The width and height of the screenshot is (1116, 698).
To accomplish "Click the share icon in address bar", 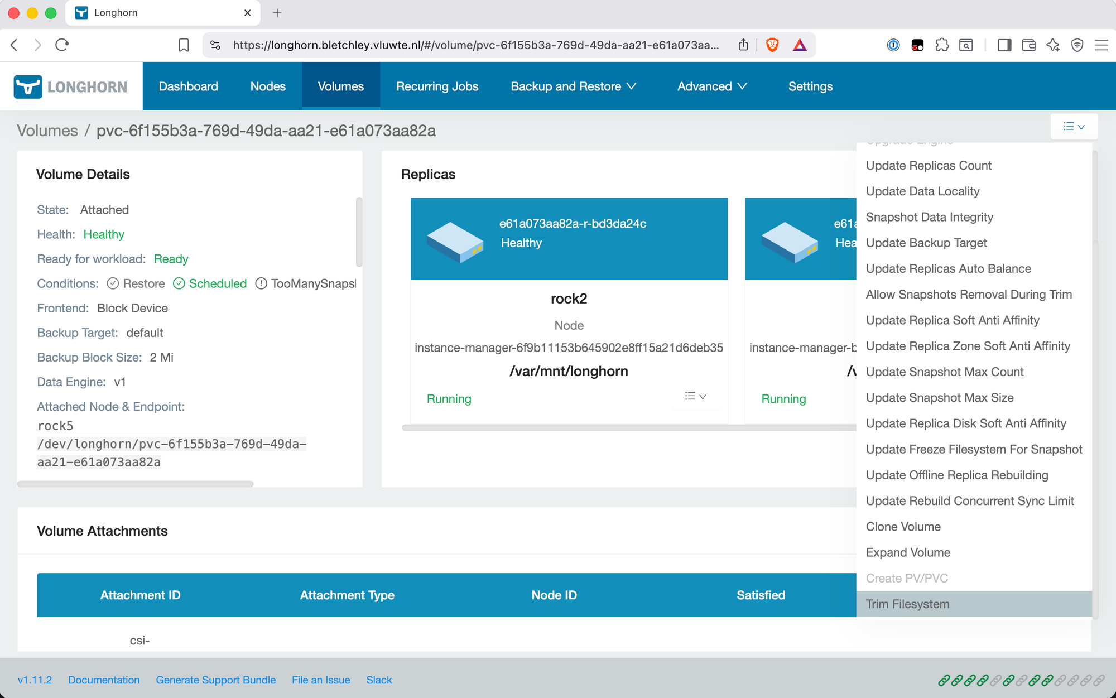I will pos(743,45).
